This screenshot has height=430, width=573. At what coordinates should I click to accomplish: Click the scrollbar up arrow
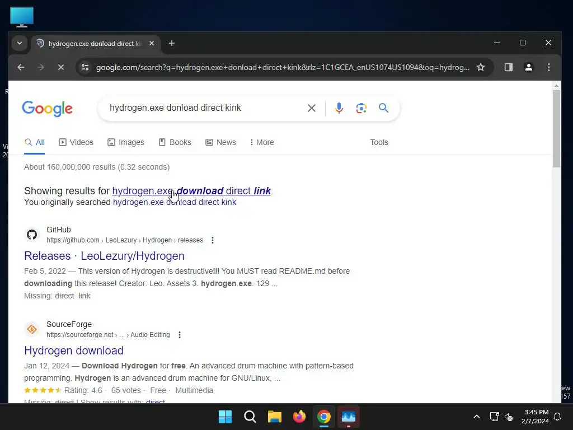(556, 86)
